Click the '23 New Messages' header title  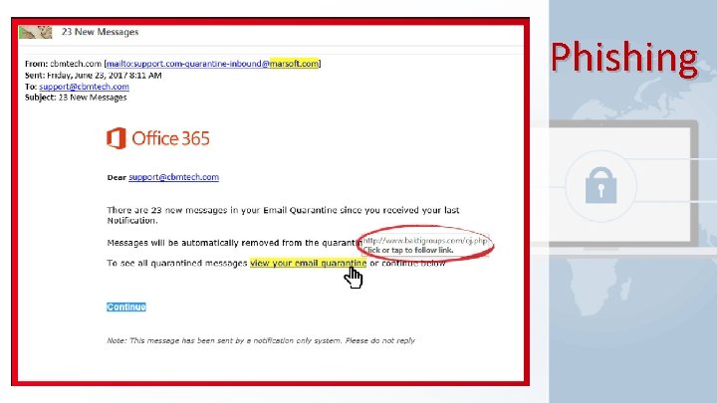coord(101,32)
